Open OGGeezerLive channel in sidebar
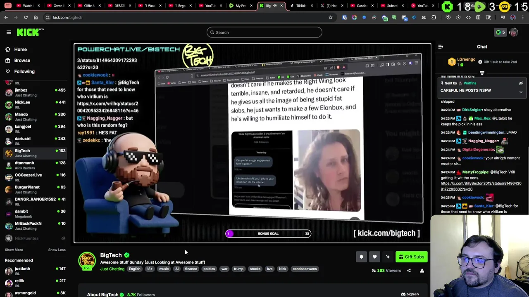The image size is (529, 297). point(35,177)
